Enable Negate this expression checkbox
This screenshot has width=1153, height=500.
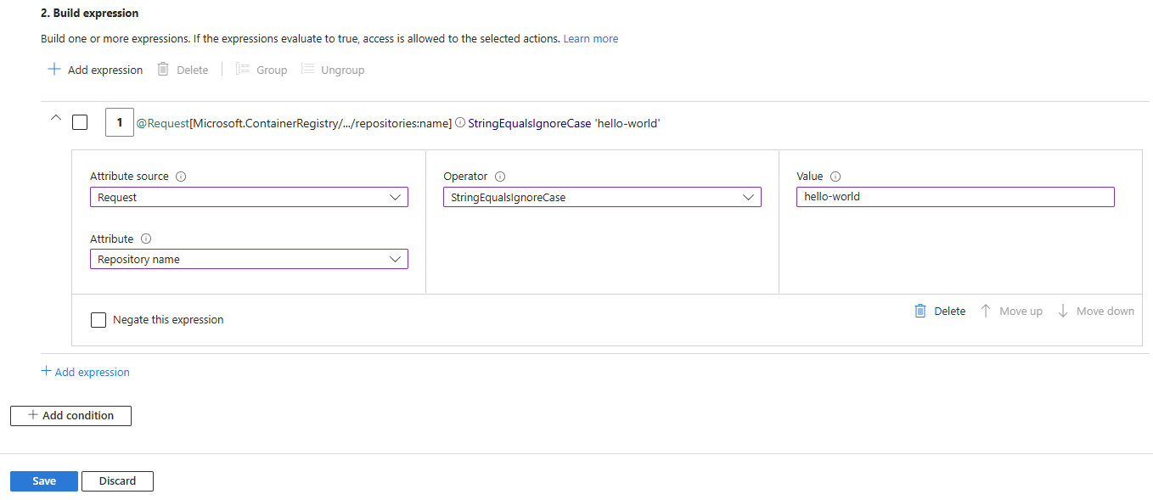point(98,320)
